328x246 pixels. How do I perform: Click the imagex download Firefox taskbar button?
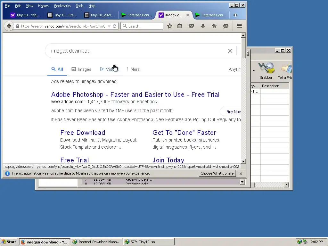tap(44, 242)
